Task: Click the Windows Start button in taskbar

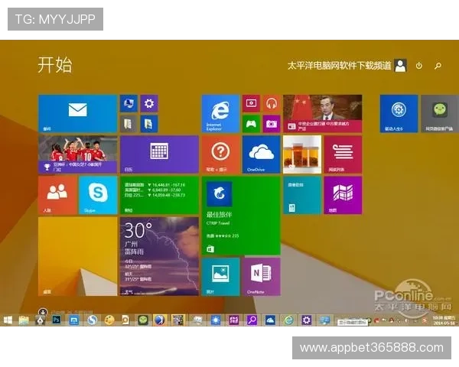Action: click(x=8, y=320)
